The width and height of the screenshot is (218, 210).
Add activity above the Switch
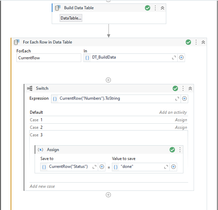tap(108, 80)
